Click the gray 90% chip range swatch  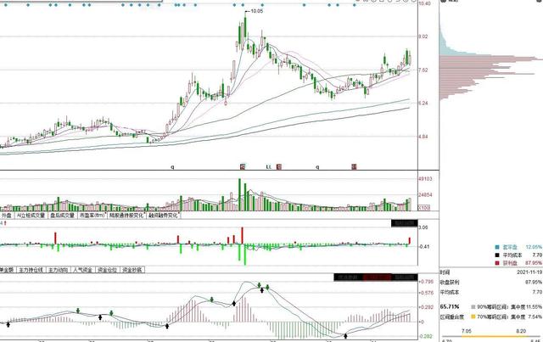click(x=473, y=307)
